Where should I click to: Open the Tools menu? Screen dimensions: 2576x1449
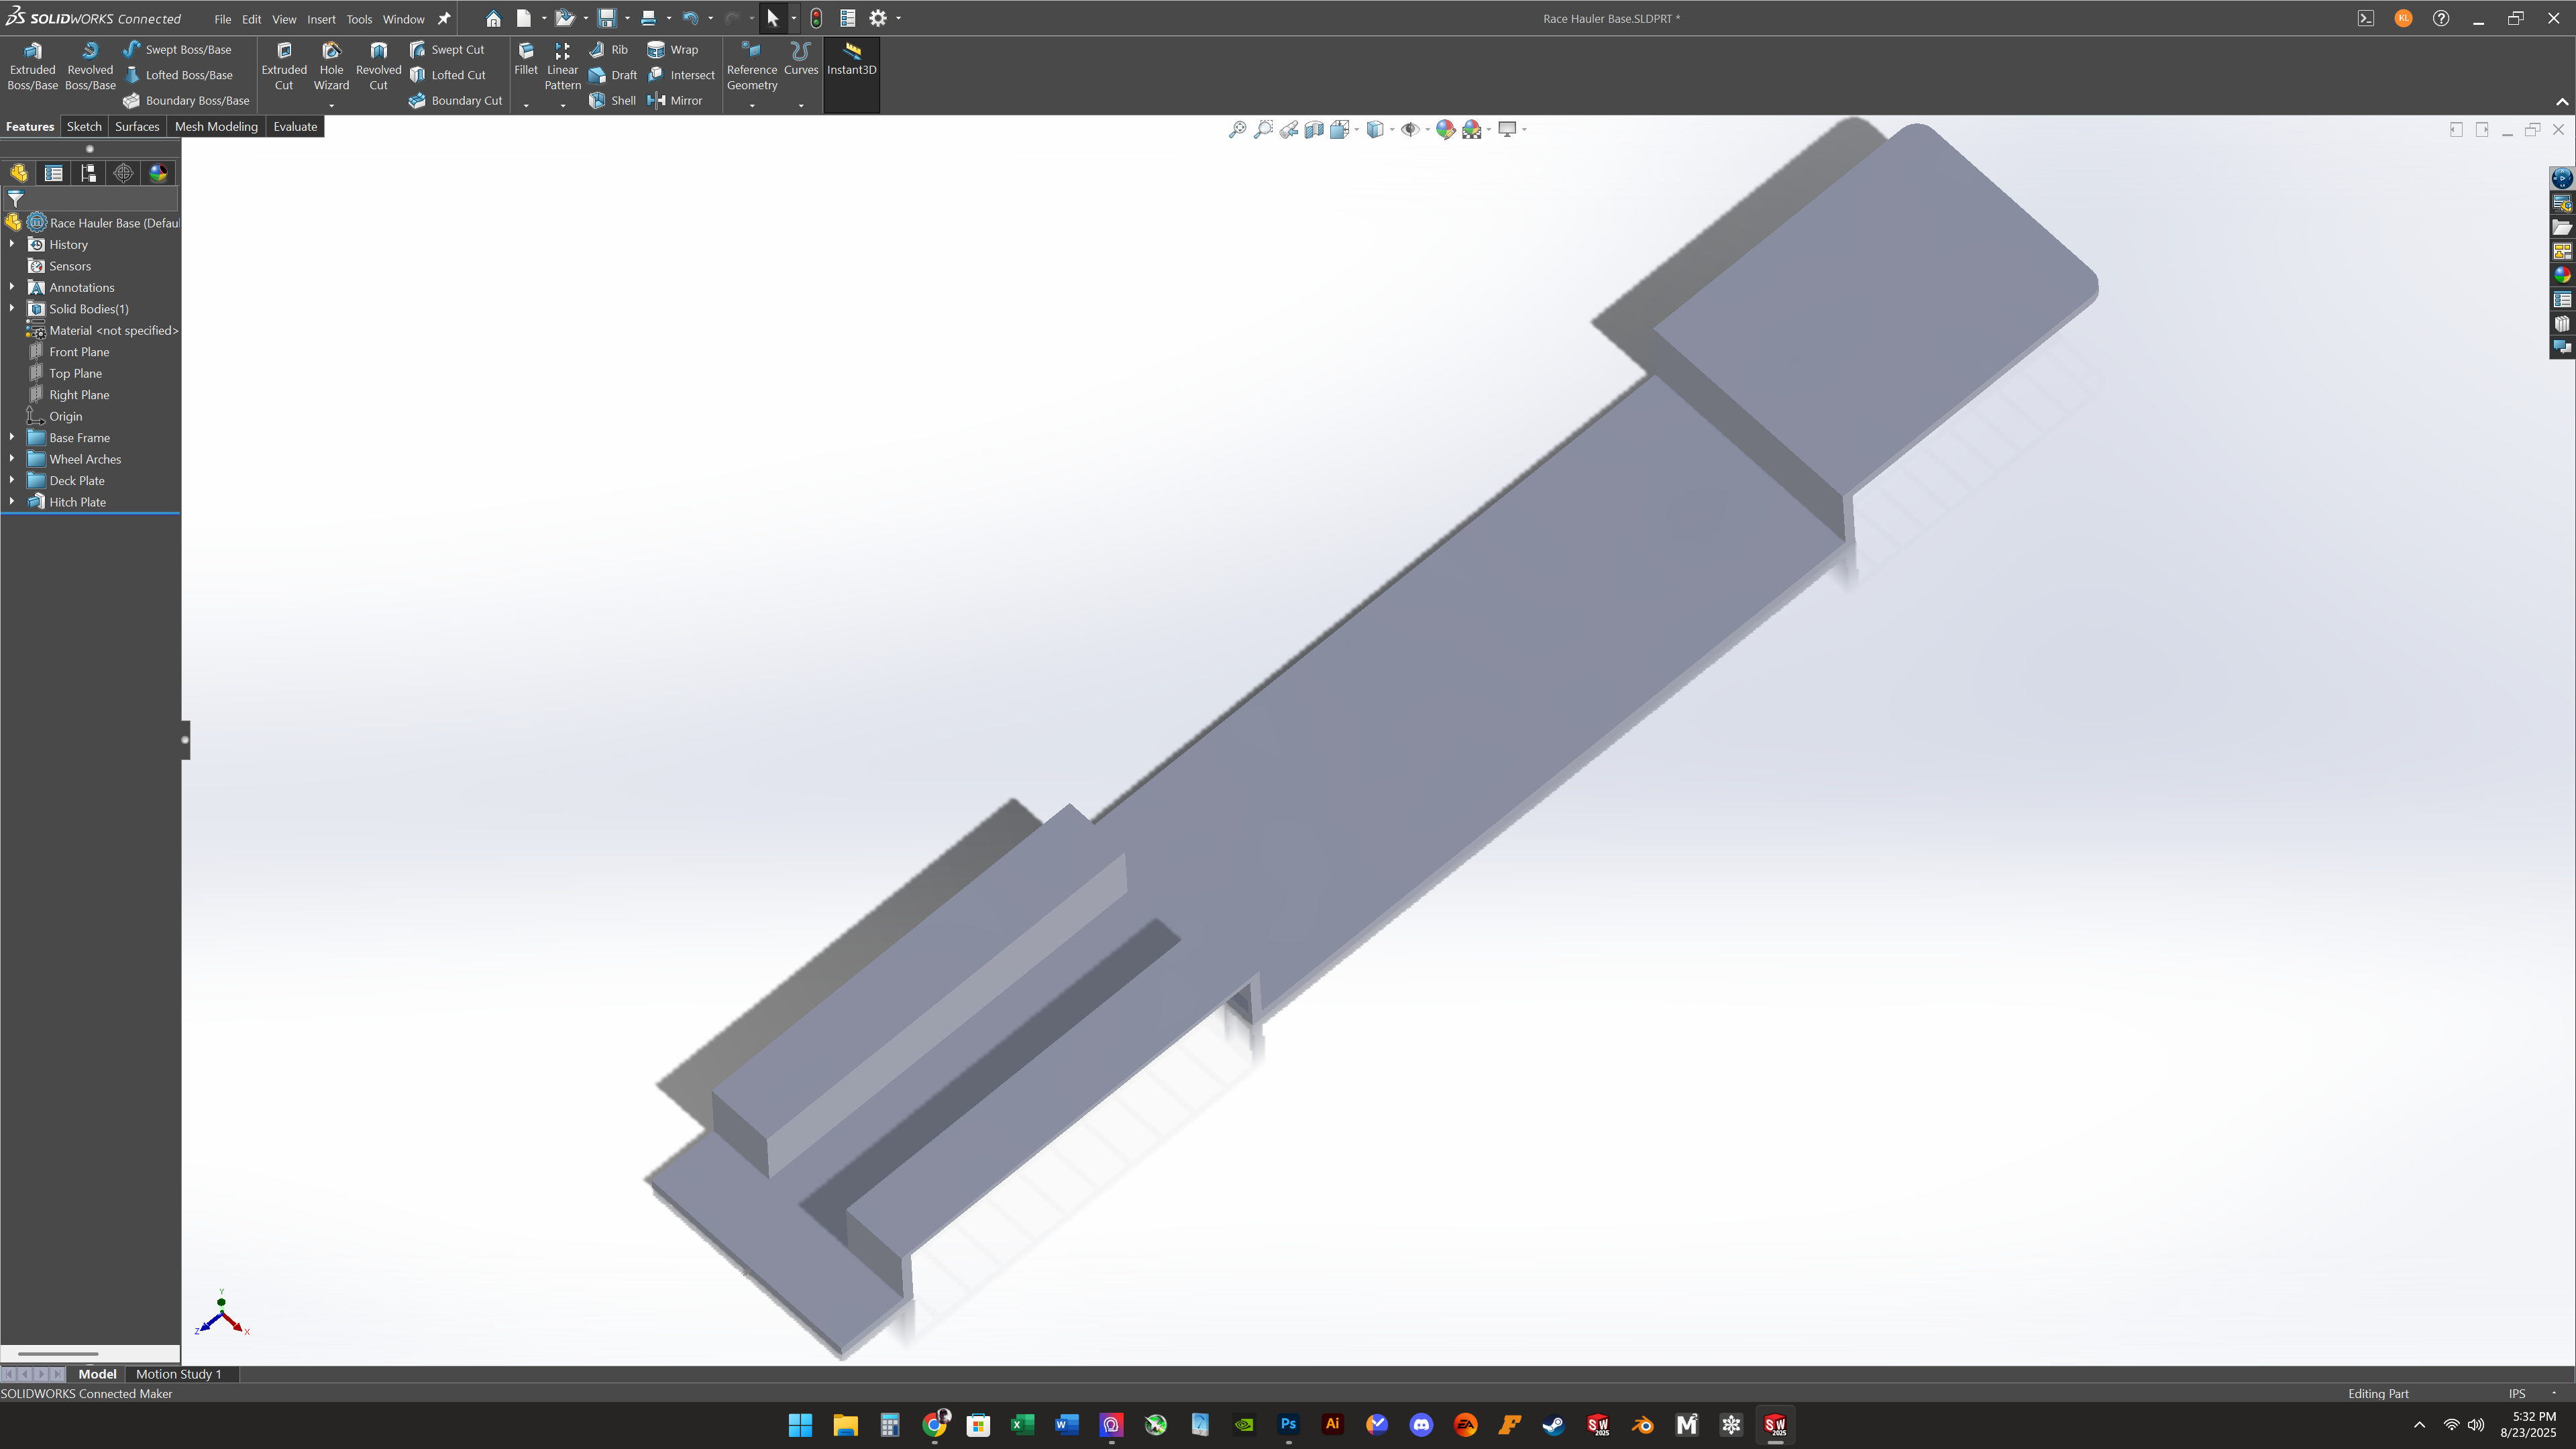click(359, 19)
